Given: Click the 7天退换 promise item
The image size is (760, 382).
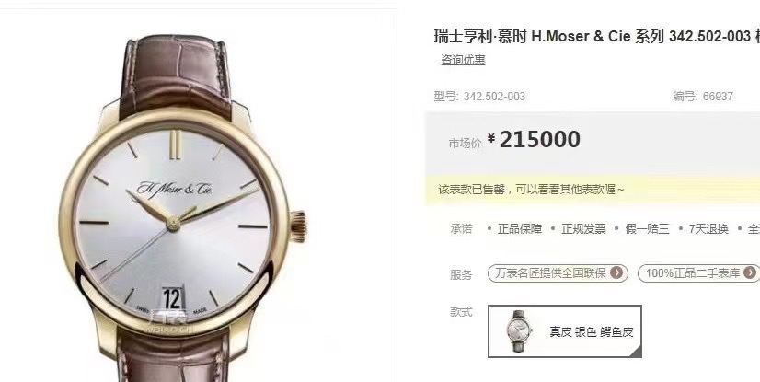Looking at the screenshot, I should pyautogui.click(x=708, y=229).
